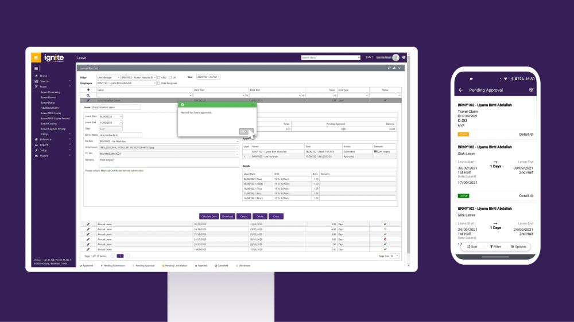The height and width of the screenshot is (322, 574).
Task: Expand the Line Manager filter dropdown
Action: tap(108, 77)
